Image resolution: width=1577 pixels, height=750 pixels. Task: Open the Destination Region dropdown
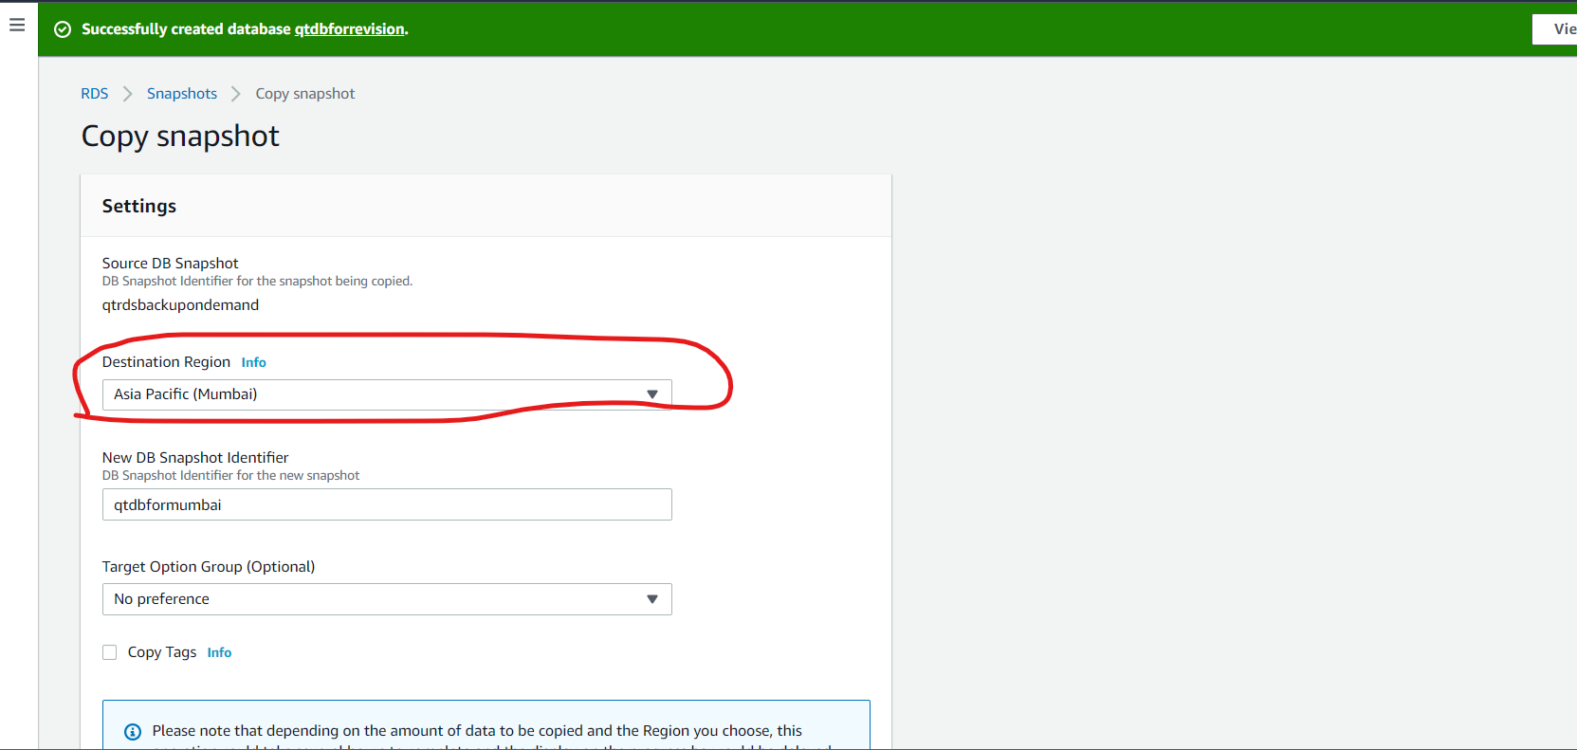click(x=387, y=394)
